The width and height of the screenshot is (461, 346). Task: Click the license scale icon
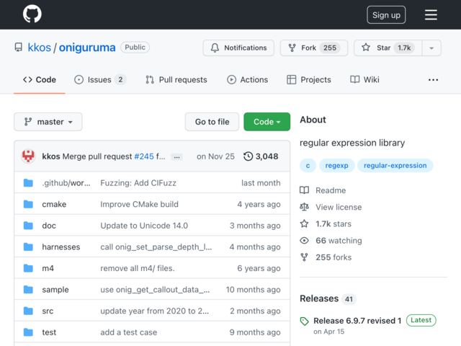pos(304,207)
